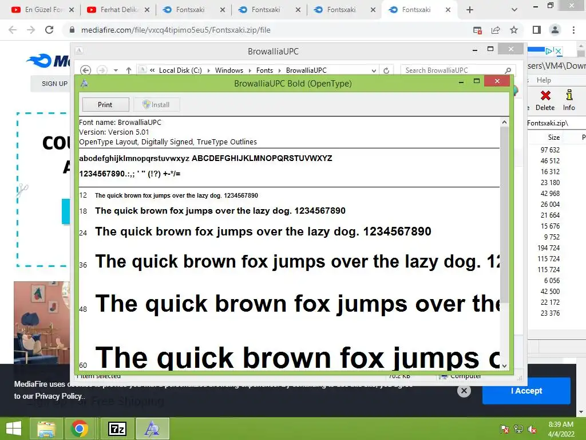
Task: Go back in the BrowalliaUPC explorer window
Action: pos(86,70)
